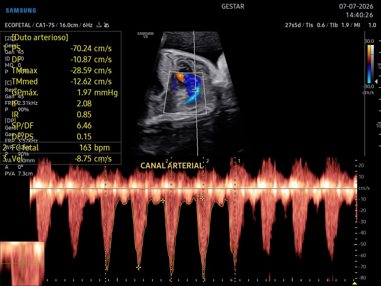Click the -70 spectral velocity scale label
The image size is (381, 286).
point(362,267)
